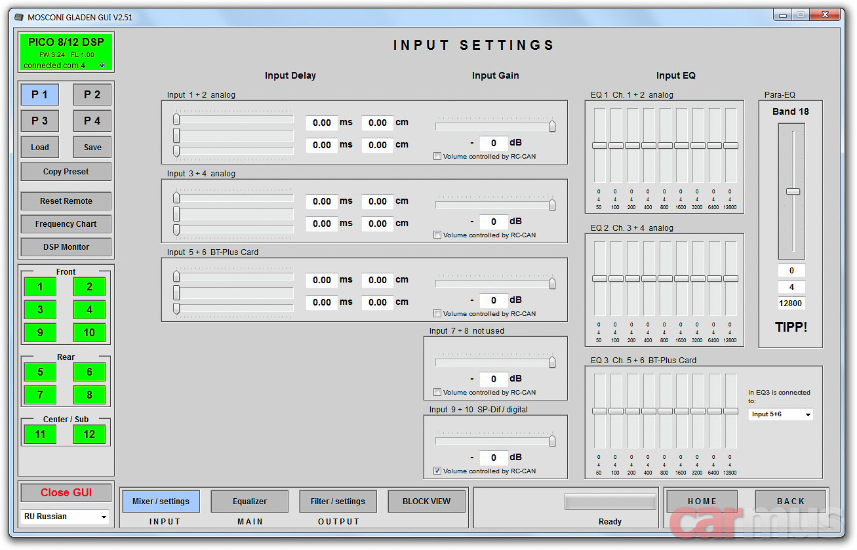This screenshot has width=857, height=550.
Task: Click the connected com 4 status indicator
Action: 102,66
